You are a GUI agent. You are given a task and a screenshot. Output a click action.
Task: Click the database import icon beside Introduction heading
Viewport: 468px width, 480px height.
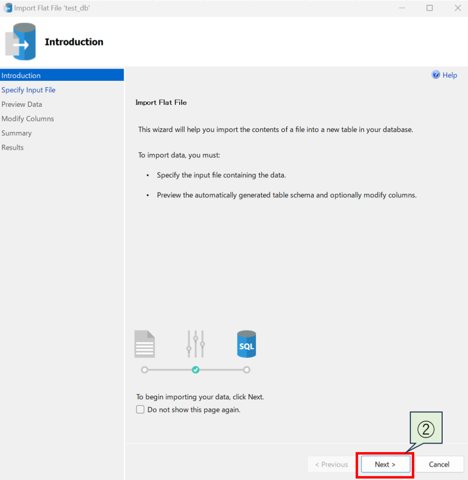coord(21,42)
